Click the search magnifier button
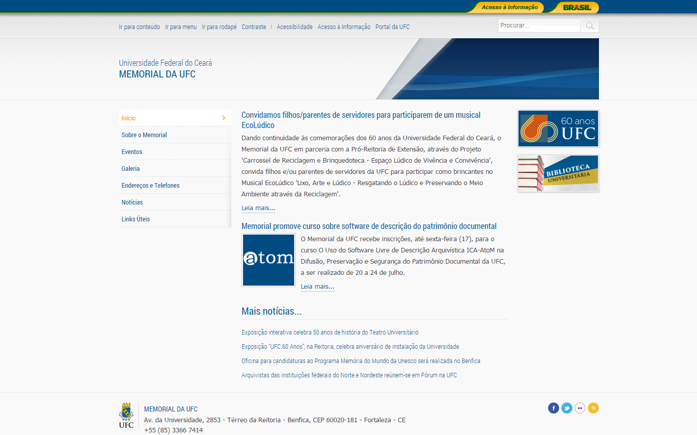 point(590,26)
